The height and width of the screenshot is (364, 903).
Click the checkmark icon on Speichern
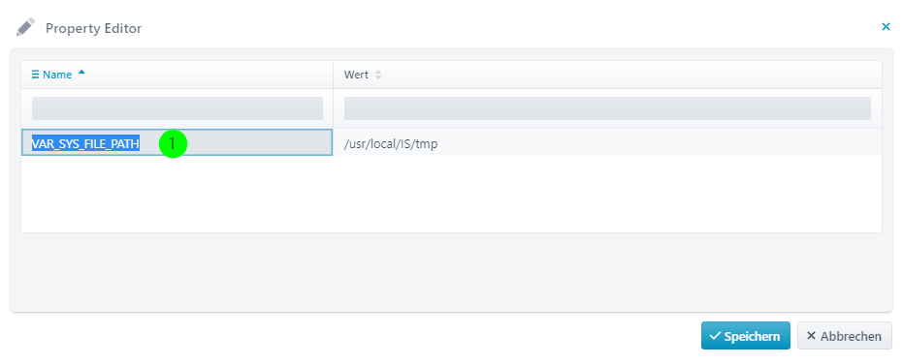[715, 336]
